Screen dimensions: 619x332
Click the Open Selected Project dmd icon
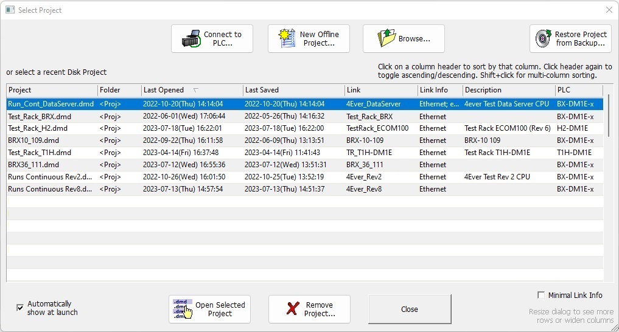182,309
